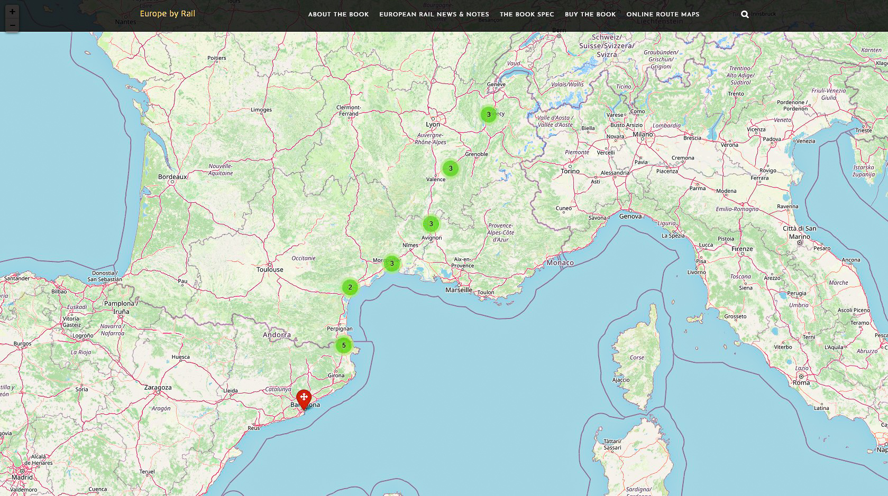Viewport: 888px width, 496px height.
Task: Go to European Rail News & Notes
Action: pyautogui.click(x=434, y=14)
